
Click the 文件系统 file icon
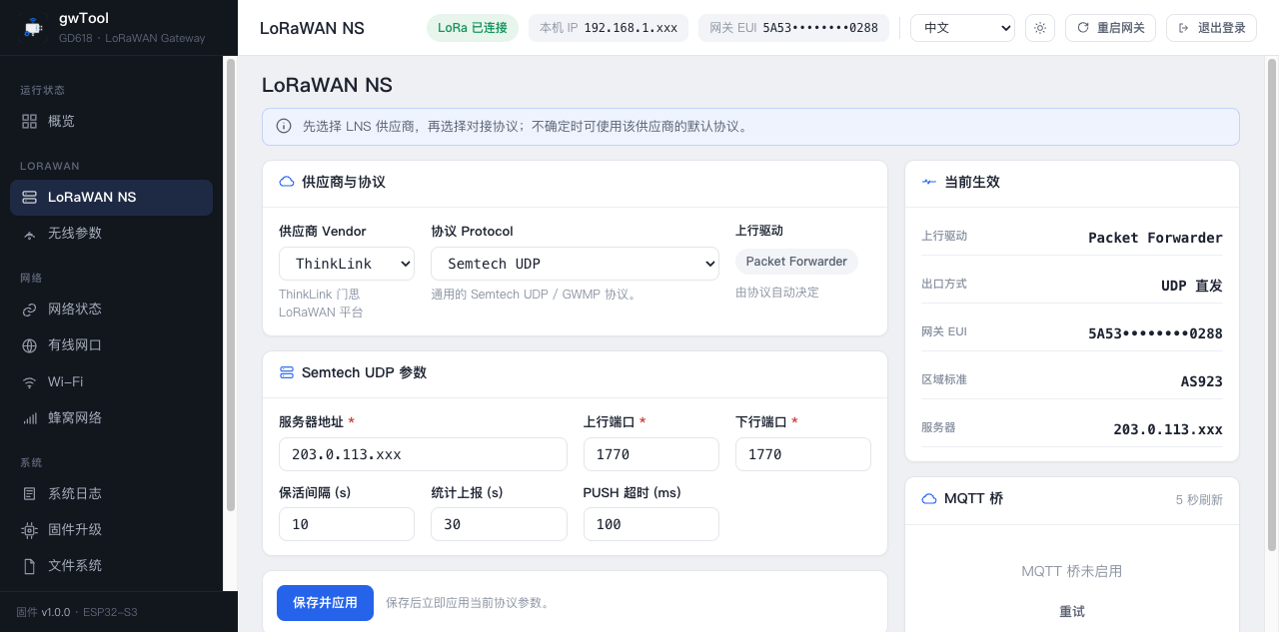(x=30, y=565)
